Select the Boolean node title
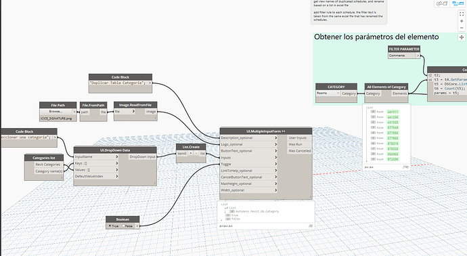The image size is (467, 256). point(123,219)
